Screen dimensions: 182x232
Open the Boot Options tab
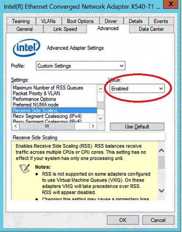(80, 21)
